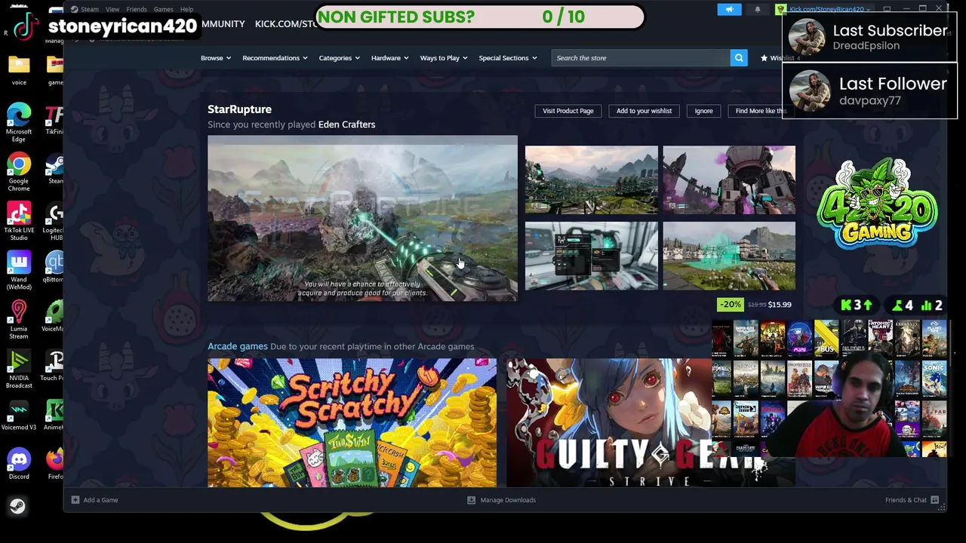Click the Steam icon in the taskbar
Image resolution: width=966 pixels, height=543 pixels.
pos(17,506)
